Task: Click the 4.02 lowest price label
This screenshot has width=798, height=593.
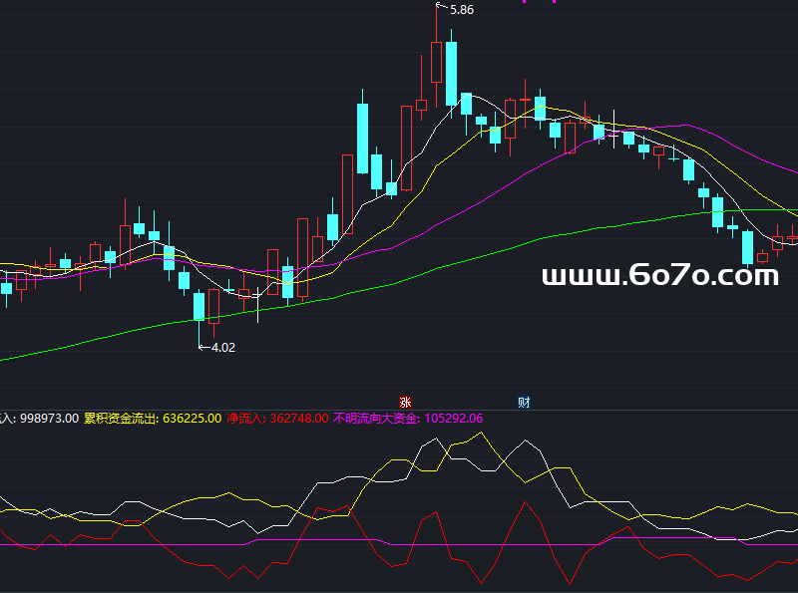Action: (x=223, y=348)
